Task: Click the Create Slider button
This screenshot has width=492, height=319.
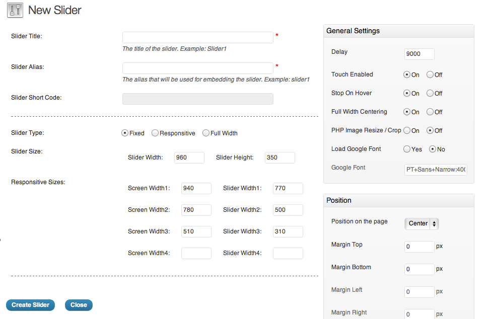Action: (30, 305)
